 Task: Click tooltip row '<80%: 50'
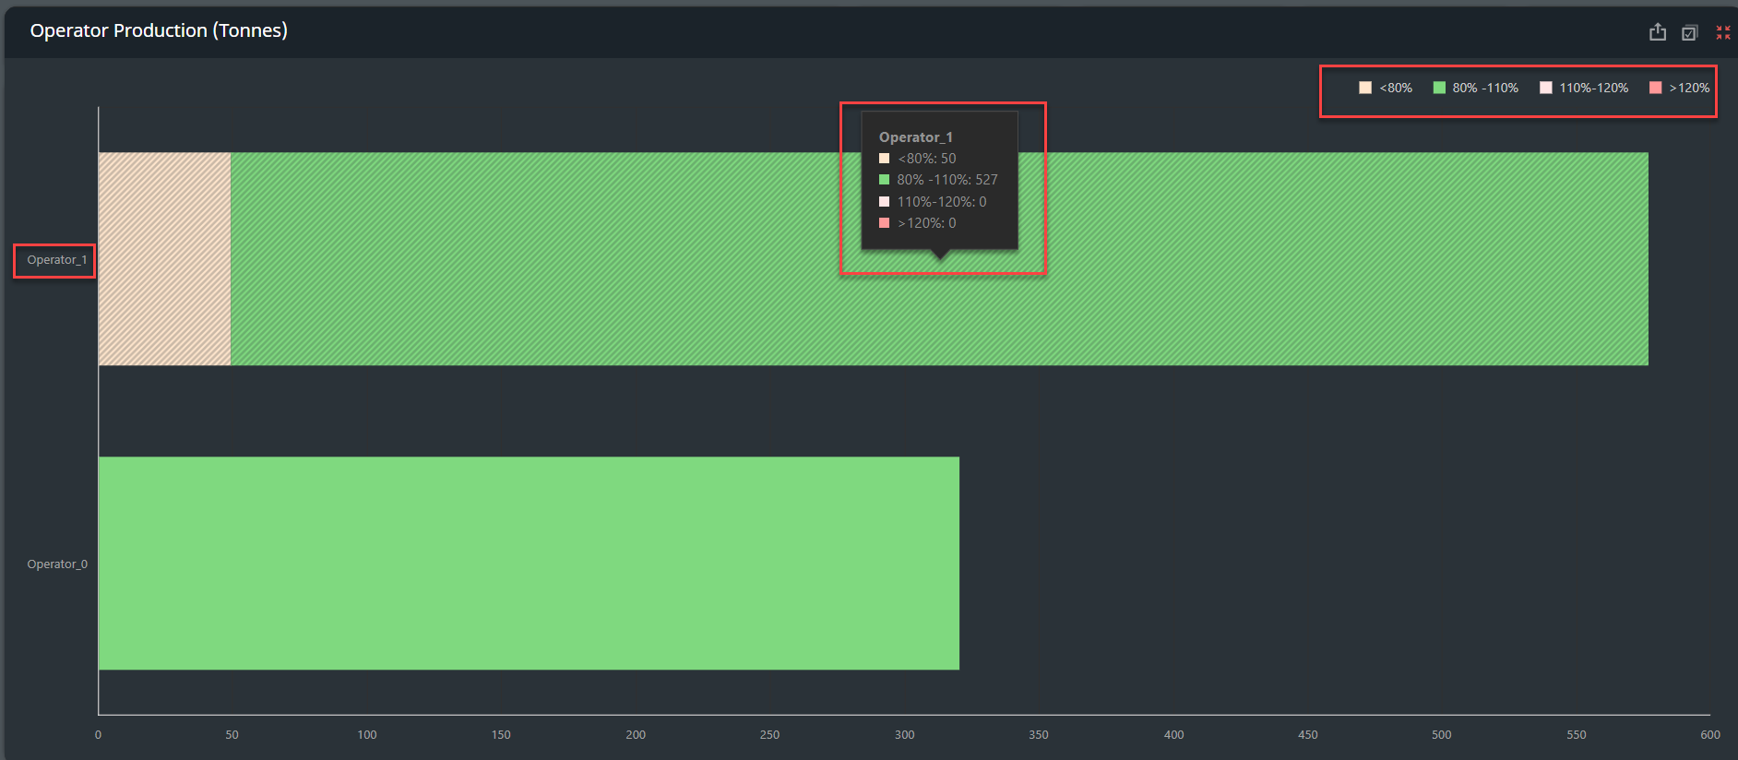point(917,159)
